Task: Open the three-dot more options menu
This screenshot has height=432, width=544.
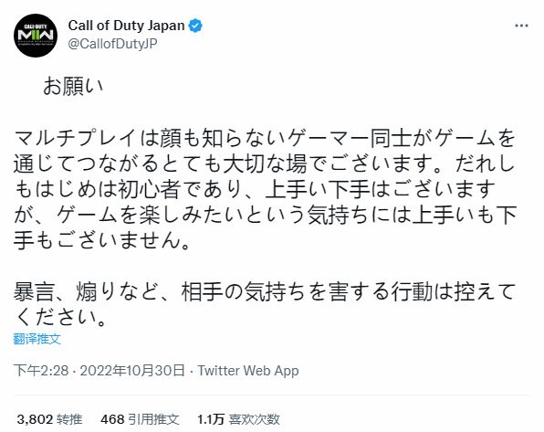Action: click(521, 26)
